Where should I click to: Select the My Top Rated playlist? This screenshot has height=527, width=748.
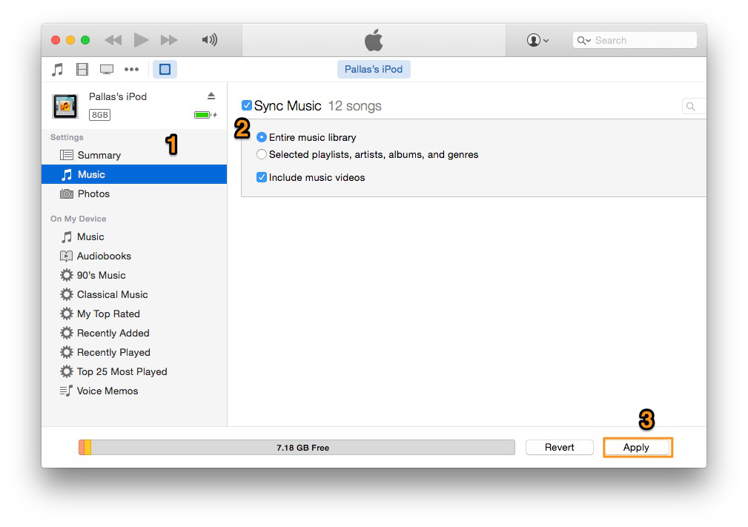click(134, 314)
